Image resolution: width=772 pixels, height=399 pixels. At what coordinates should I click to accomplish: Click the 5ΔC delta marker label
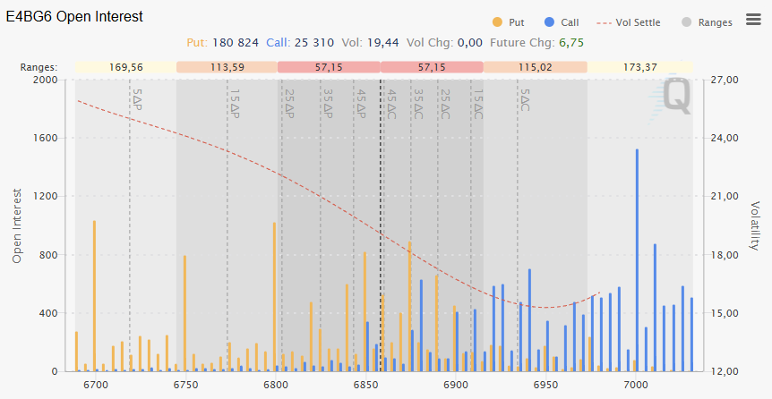tap(525, 99)
